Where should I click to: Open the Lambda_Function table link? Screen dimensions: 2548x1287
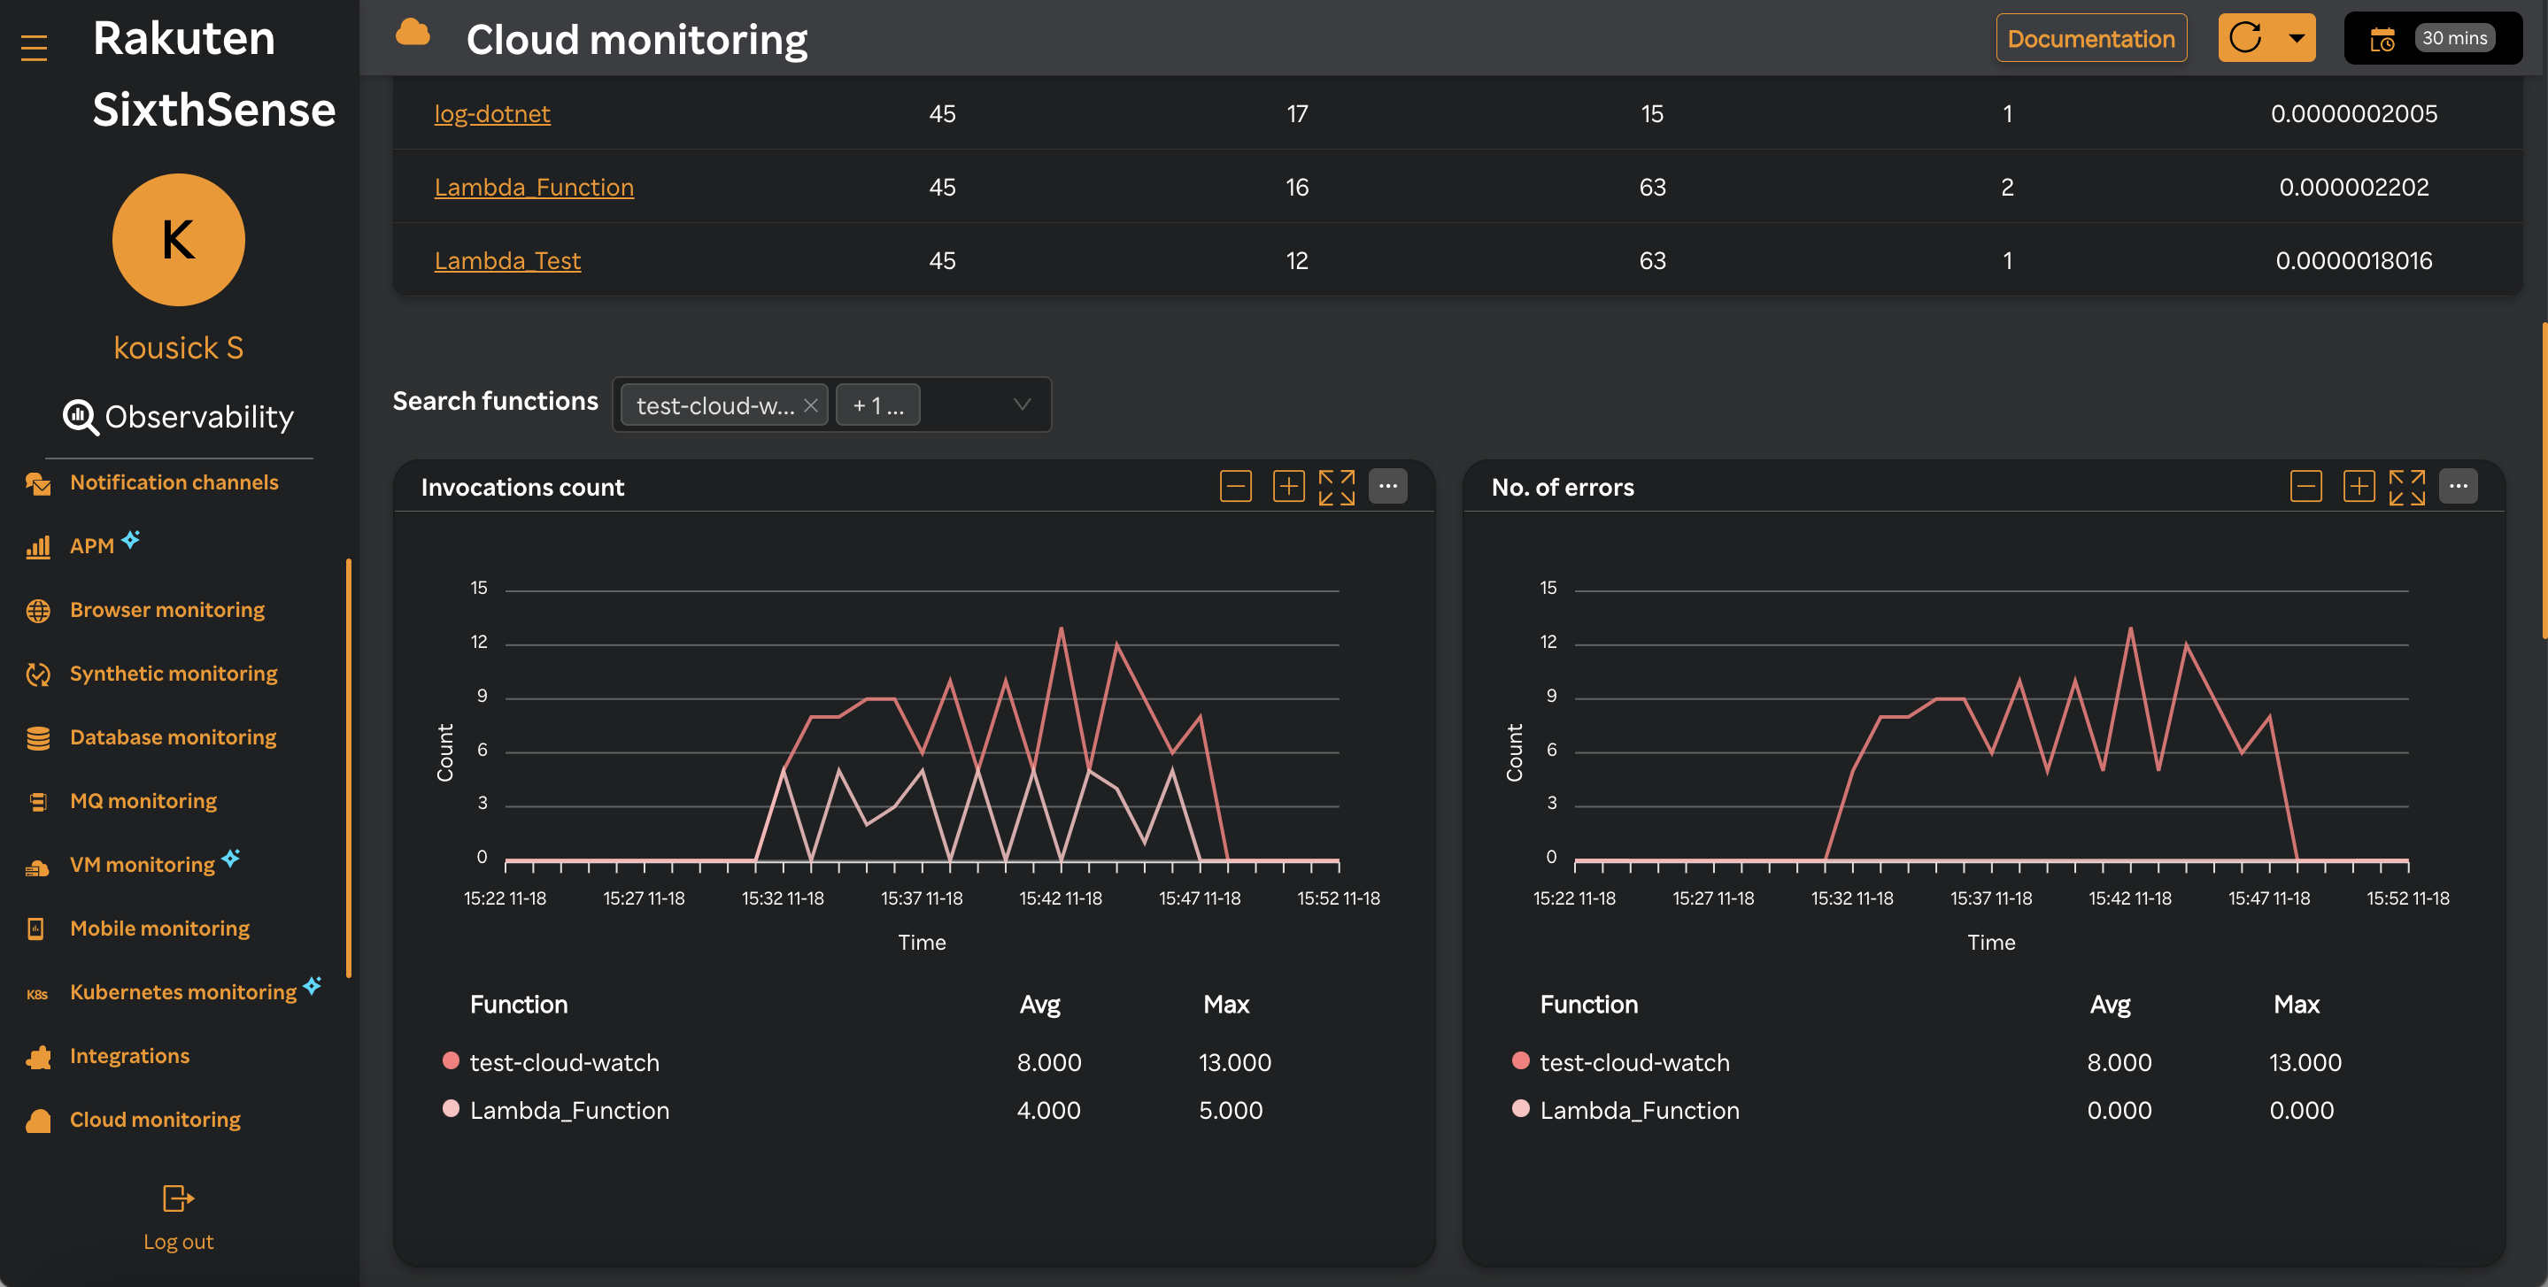point(534,187)
